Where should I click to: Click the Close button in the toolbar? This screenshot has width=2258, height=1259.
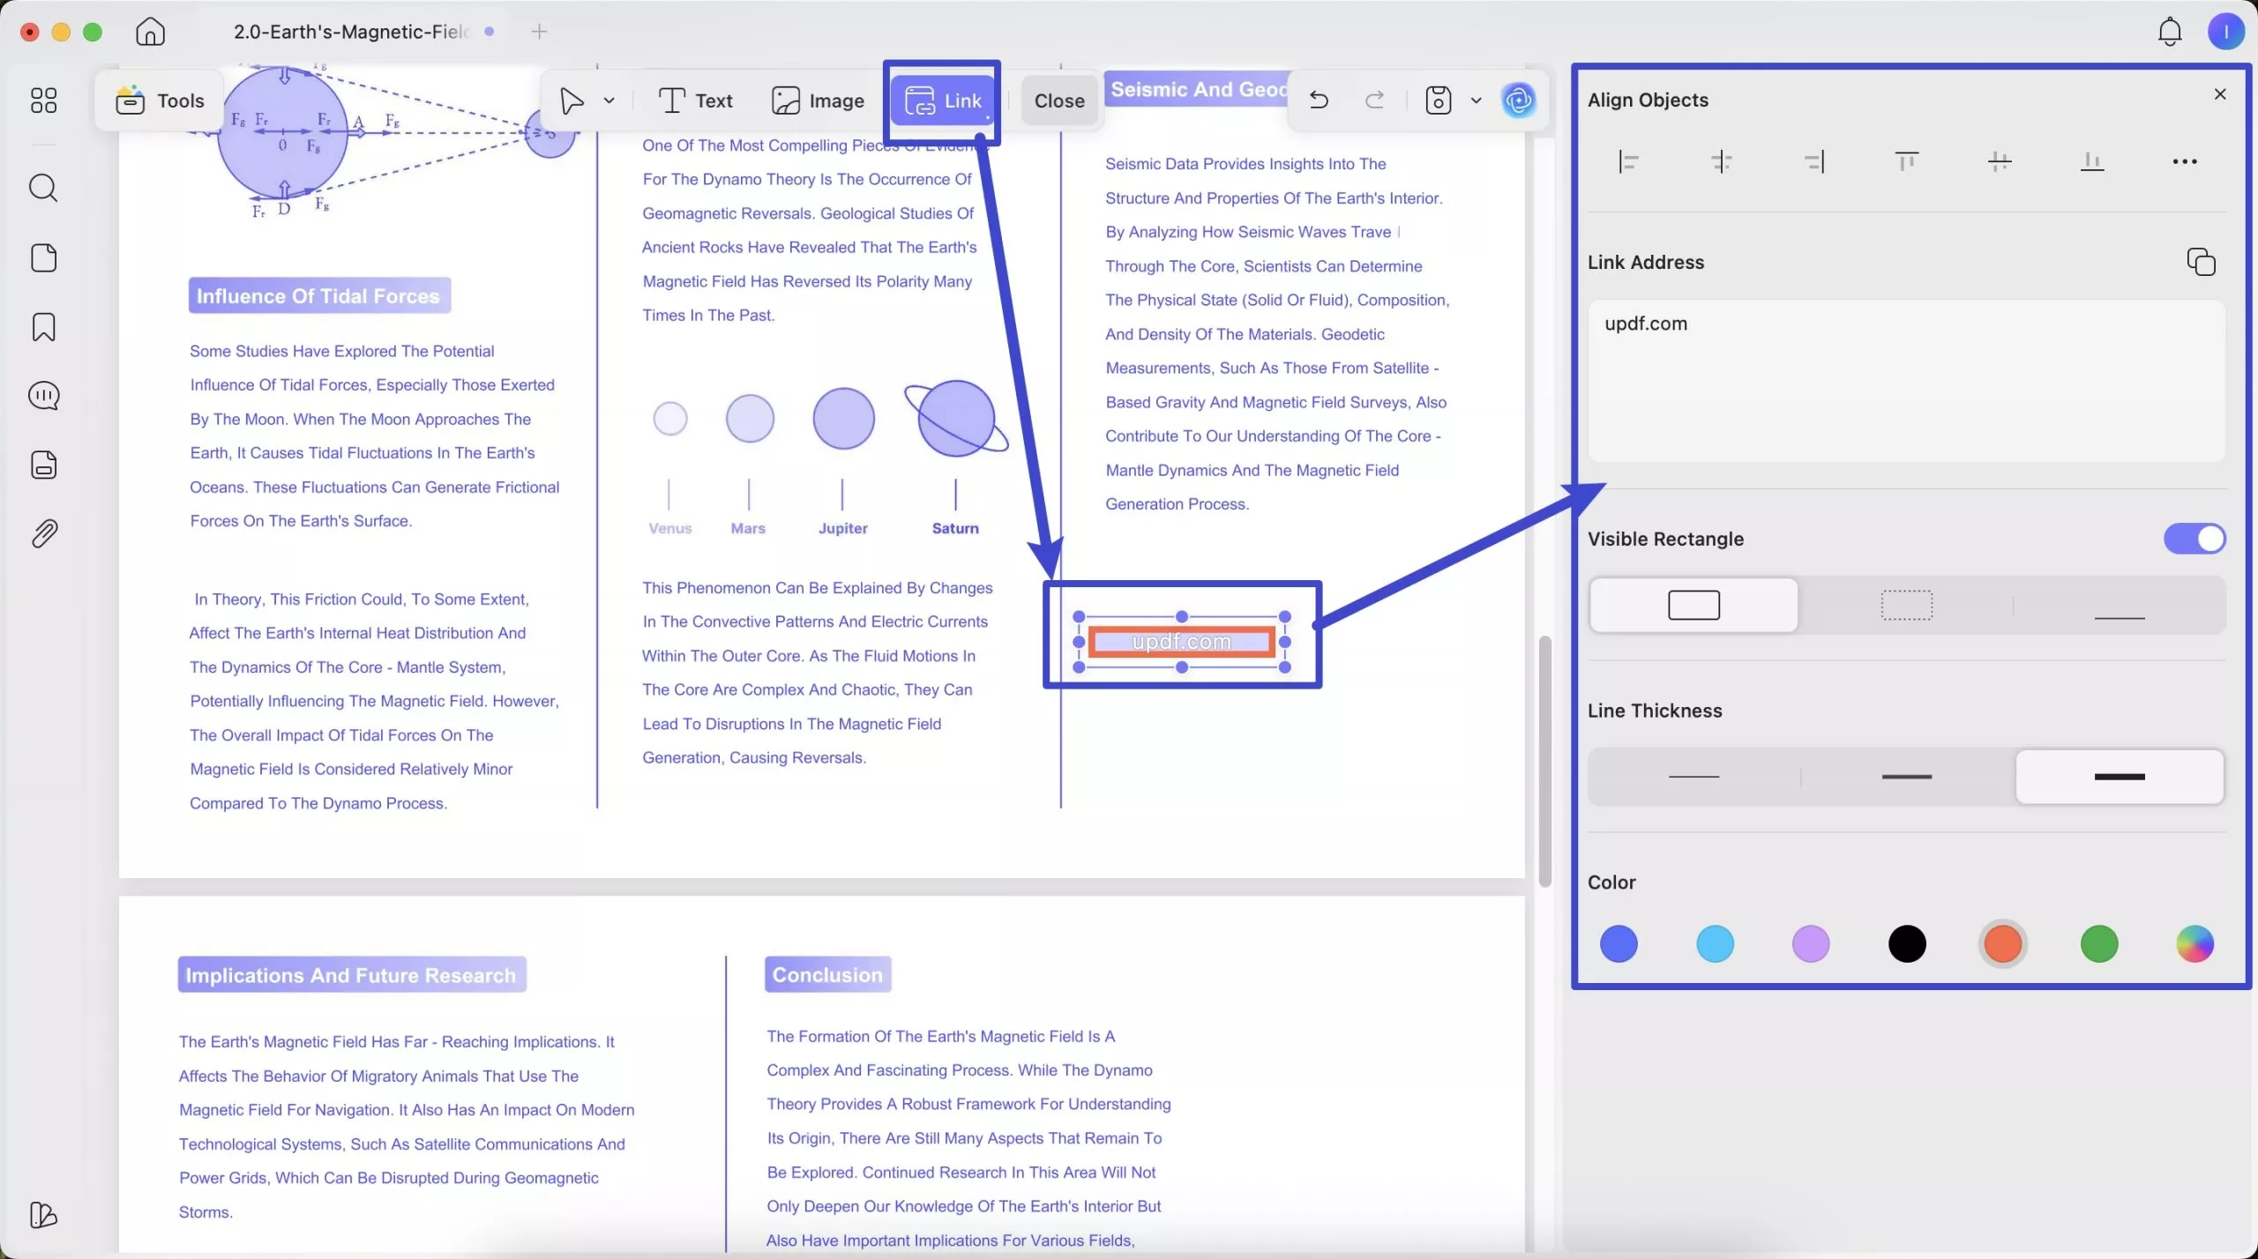click(x=1058, y=100)
